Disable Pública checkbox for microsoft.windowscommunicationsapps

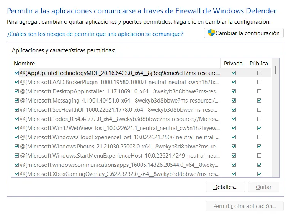pyautogui.click(x=259, y=165)
